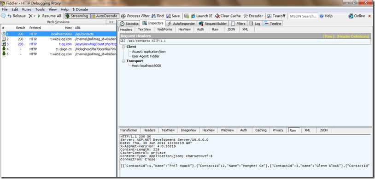Screen dimensions: 375x179
Task: Select response Caching tab
Action: point(261,130)
